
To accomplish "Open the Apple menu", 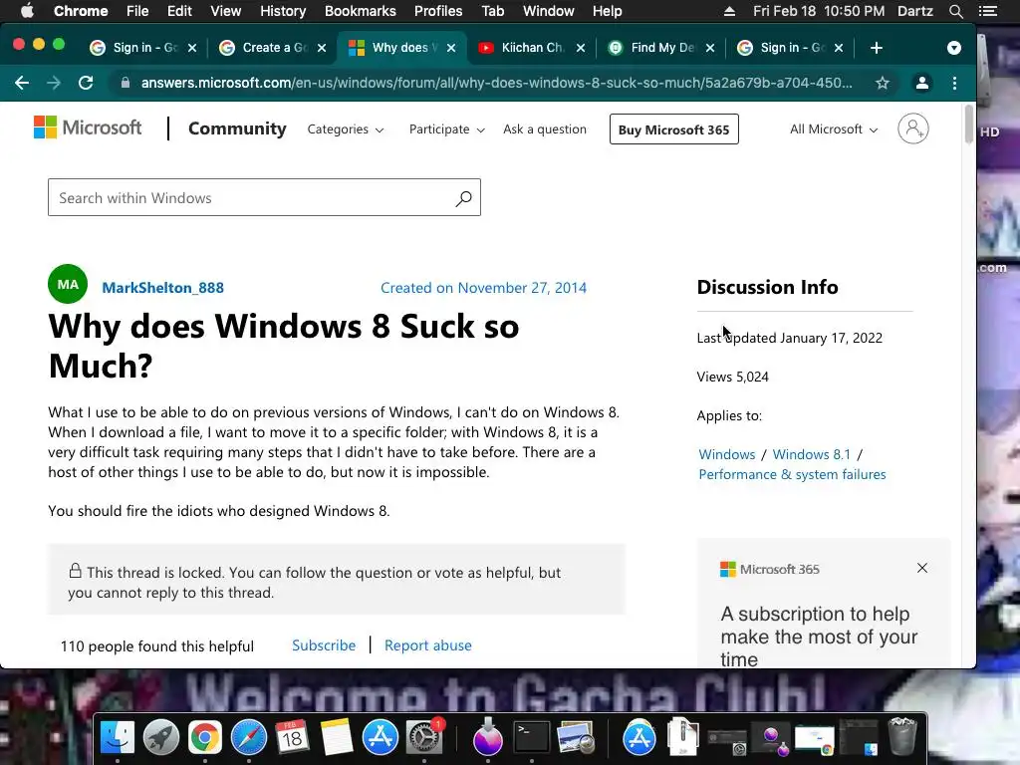I will [27, 11].
